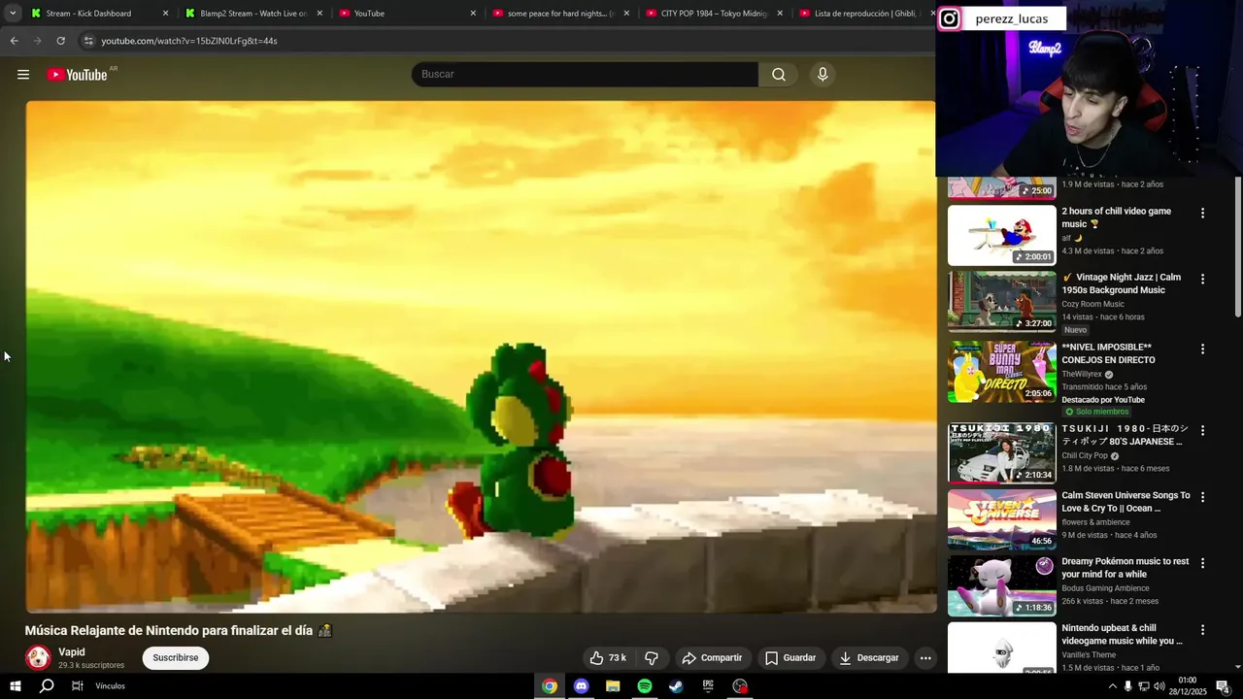
Task: Open the YouTube hamburger guide menu
Action: 23,75
